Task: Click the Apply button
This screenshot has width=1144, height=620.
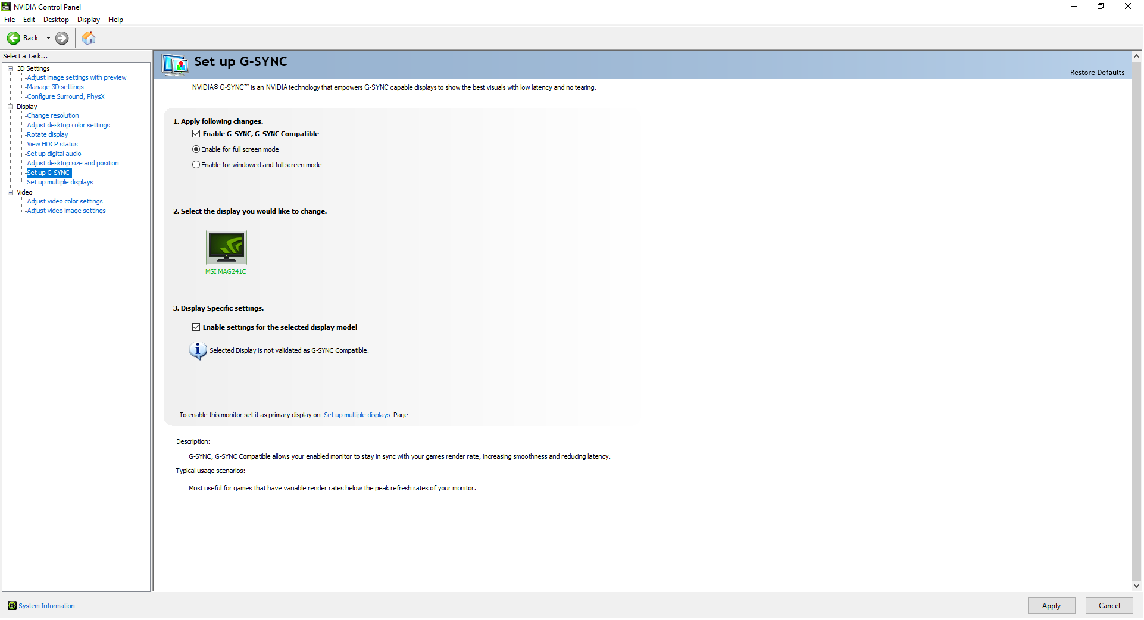Action: (x=1052, y=606)
